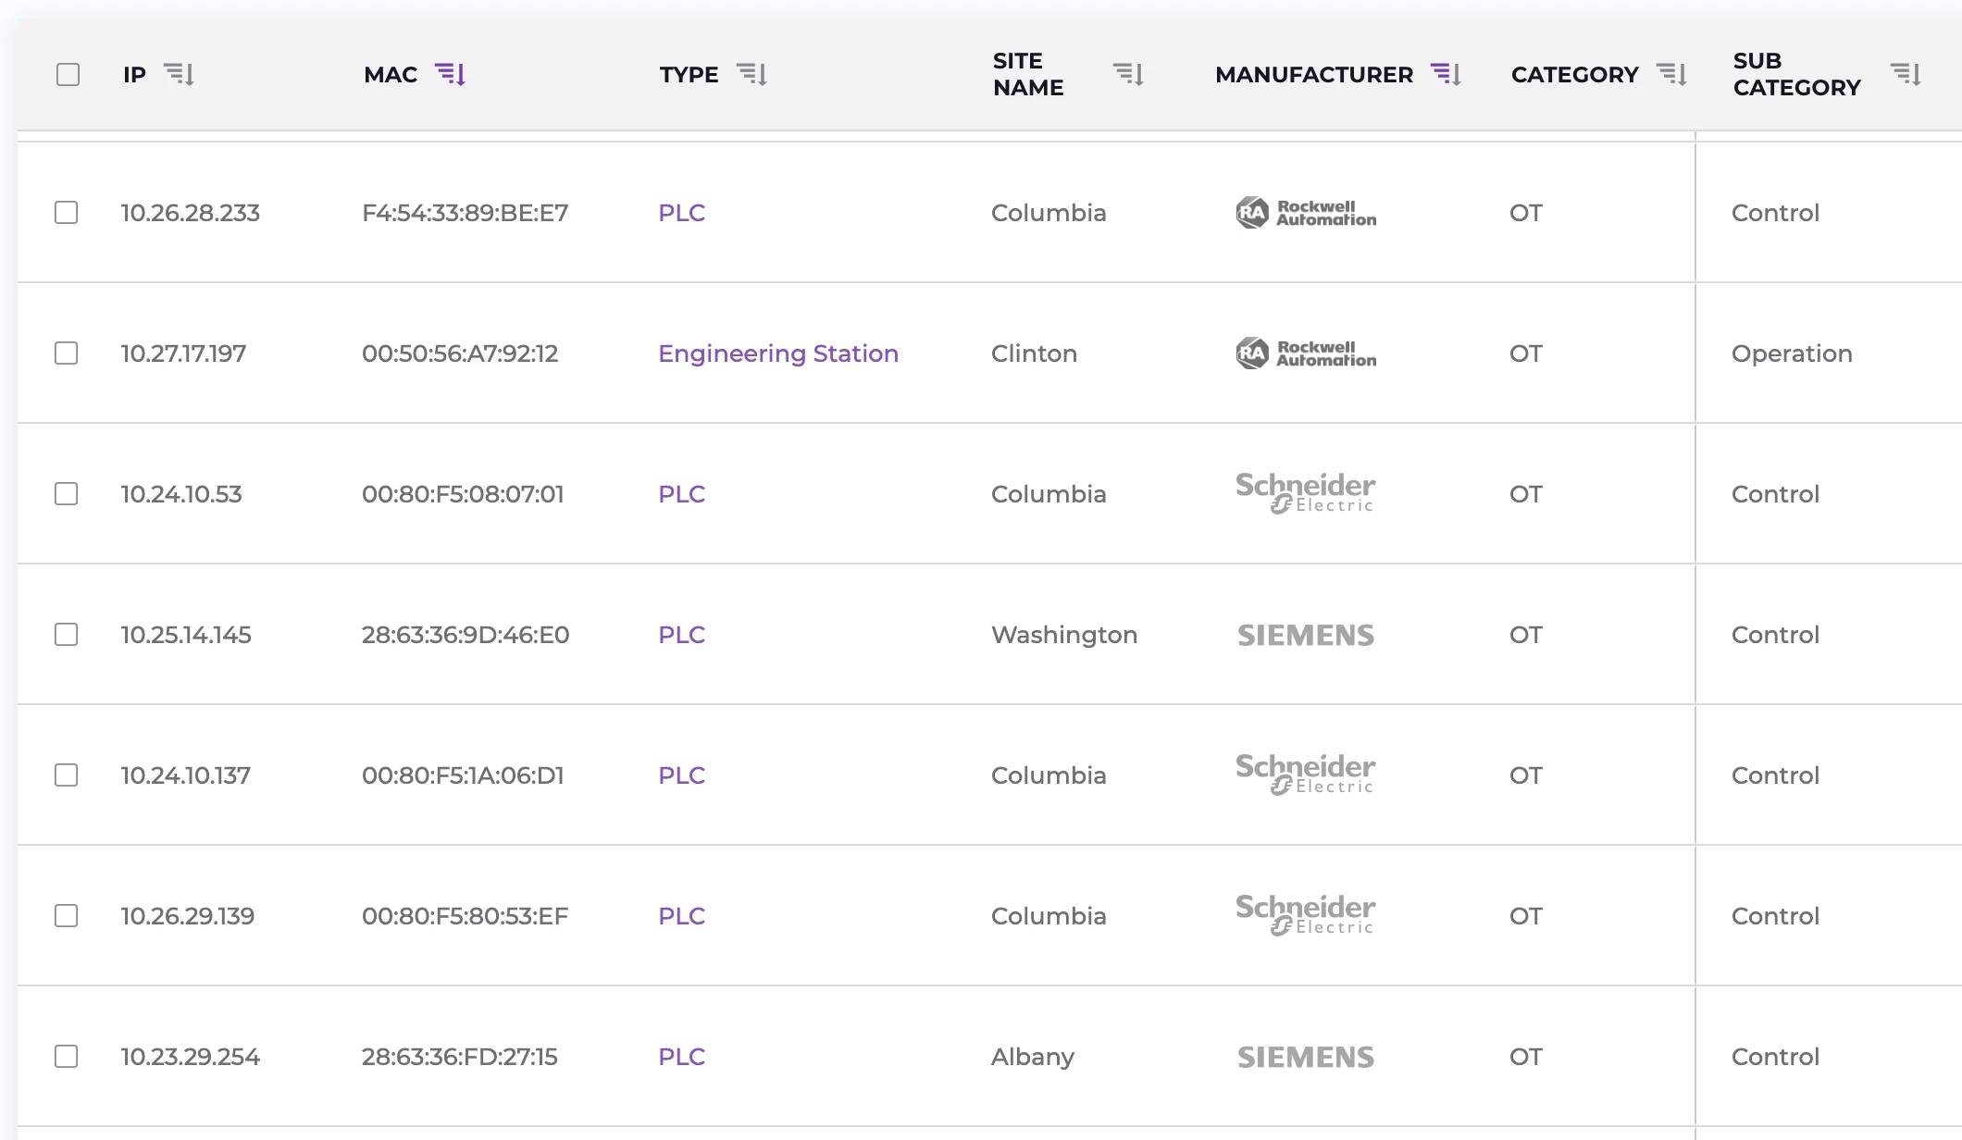Click PLC link in Washington row

681,635
